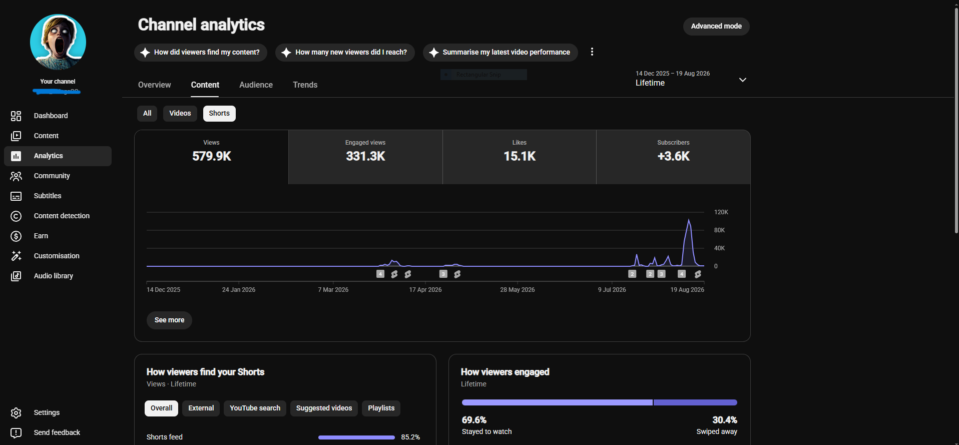This screenshot has width=959, height=445.
Task: Open the Settings gear icon
Action: [16, 413]
